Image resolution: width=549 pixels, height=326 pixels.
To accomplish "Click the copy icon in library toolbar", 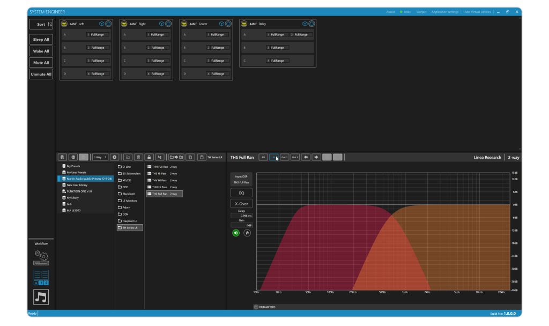I will (190, 157).
